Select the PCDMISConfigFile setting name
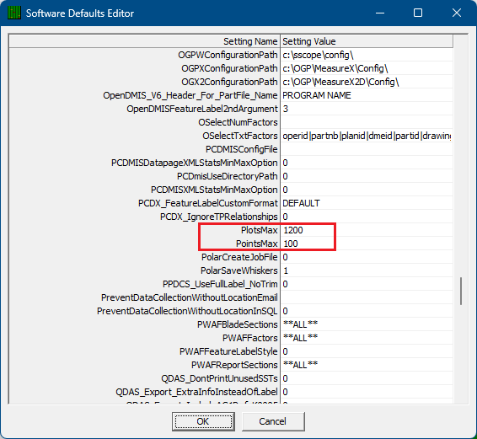477x439 pixels. (242, 149)
